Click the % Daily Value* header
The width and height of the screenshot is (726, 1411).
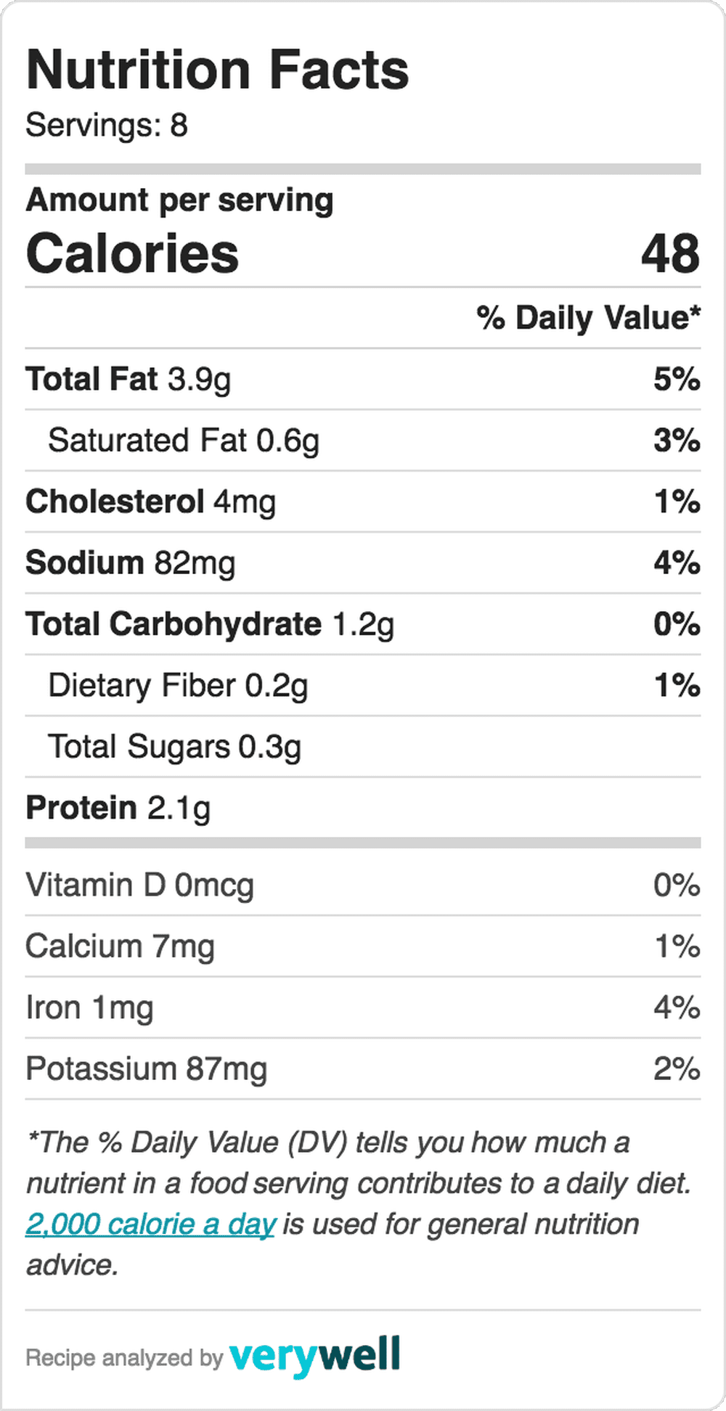click(x=589, y=318)
